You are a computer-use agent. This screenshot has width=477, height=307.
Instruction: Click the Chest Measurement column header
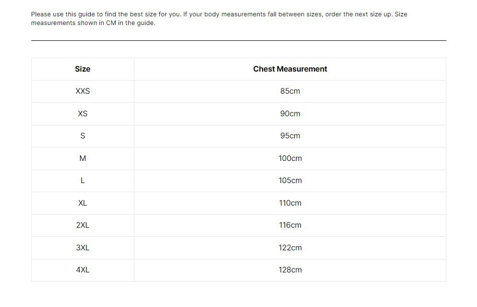pyautogui.click(x=290, y=69)
